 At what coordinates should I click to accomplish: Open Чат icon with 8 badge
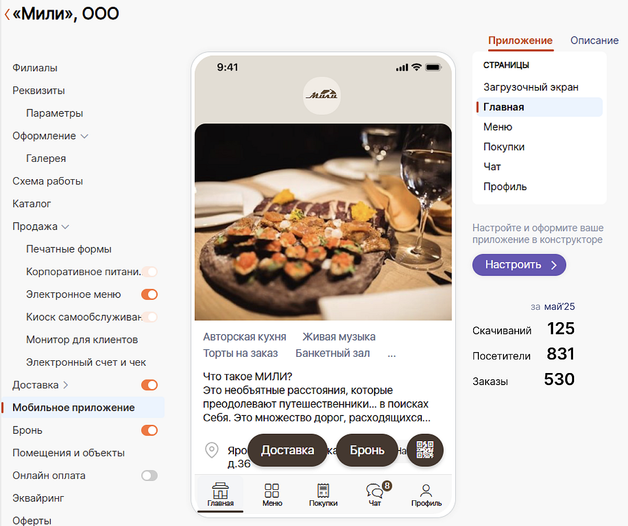(x=375, y=491)
